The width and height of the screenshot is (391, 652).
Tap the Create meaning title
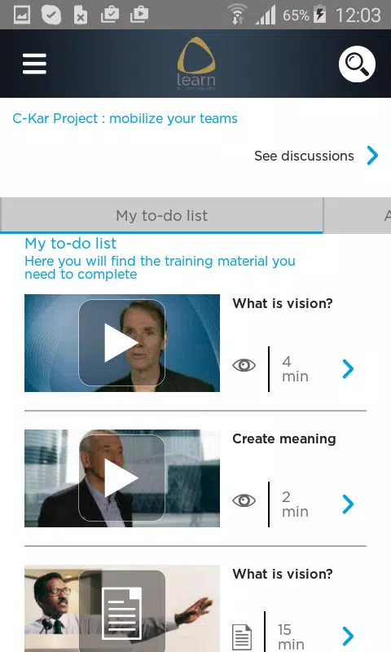pos(284,438)
